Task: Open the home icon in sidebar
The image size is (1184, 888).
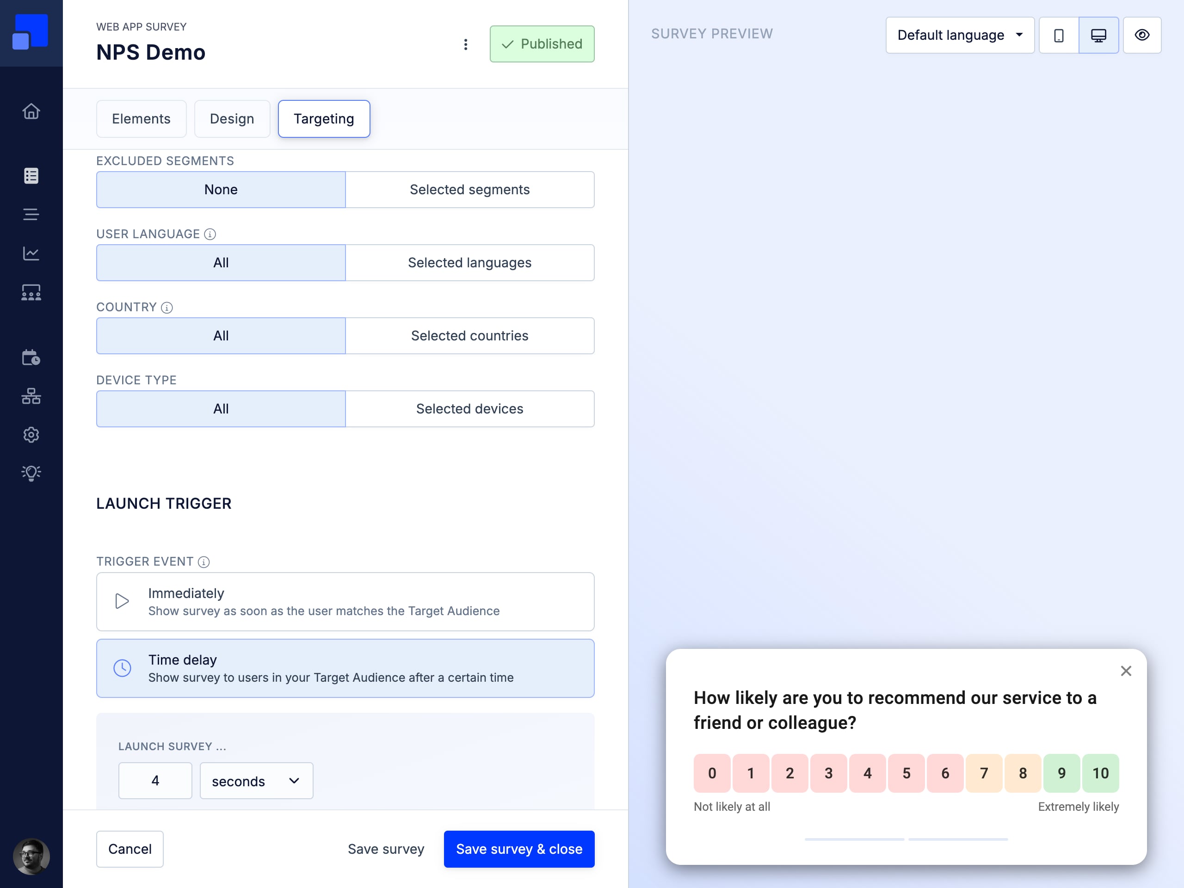Action: pyautogui.click(x=31, y=111)
